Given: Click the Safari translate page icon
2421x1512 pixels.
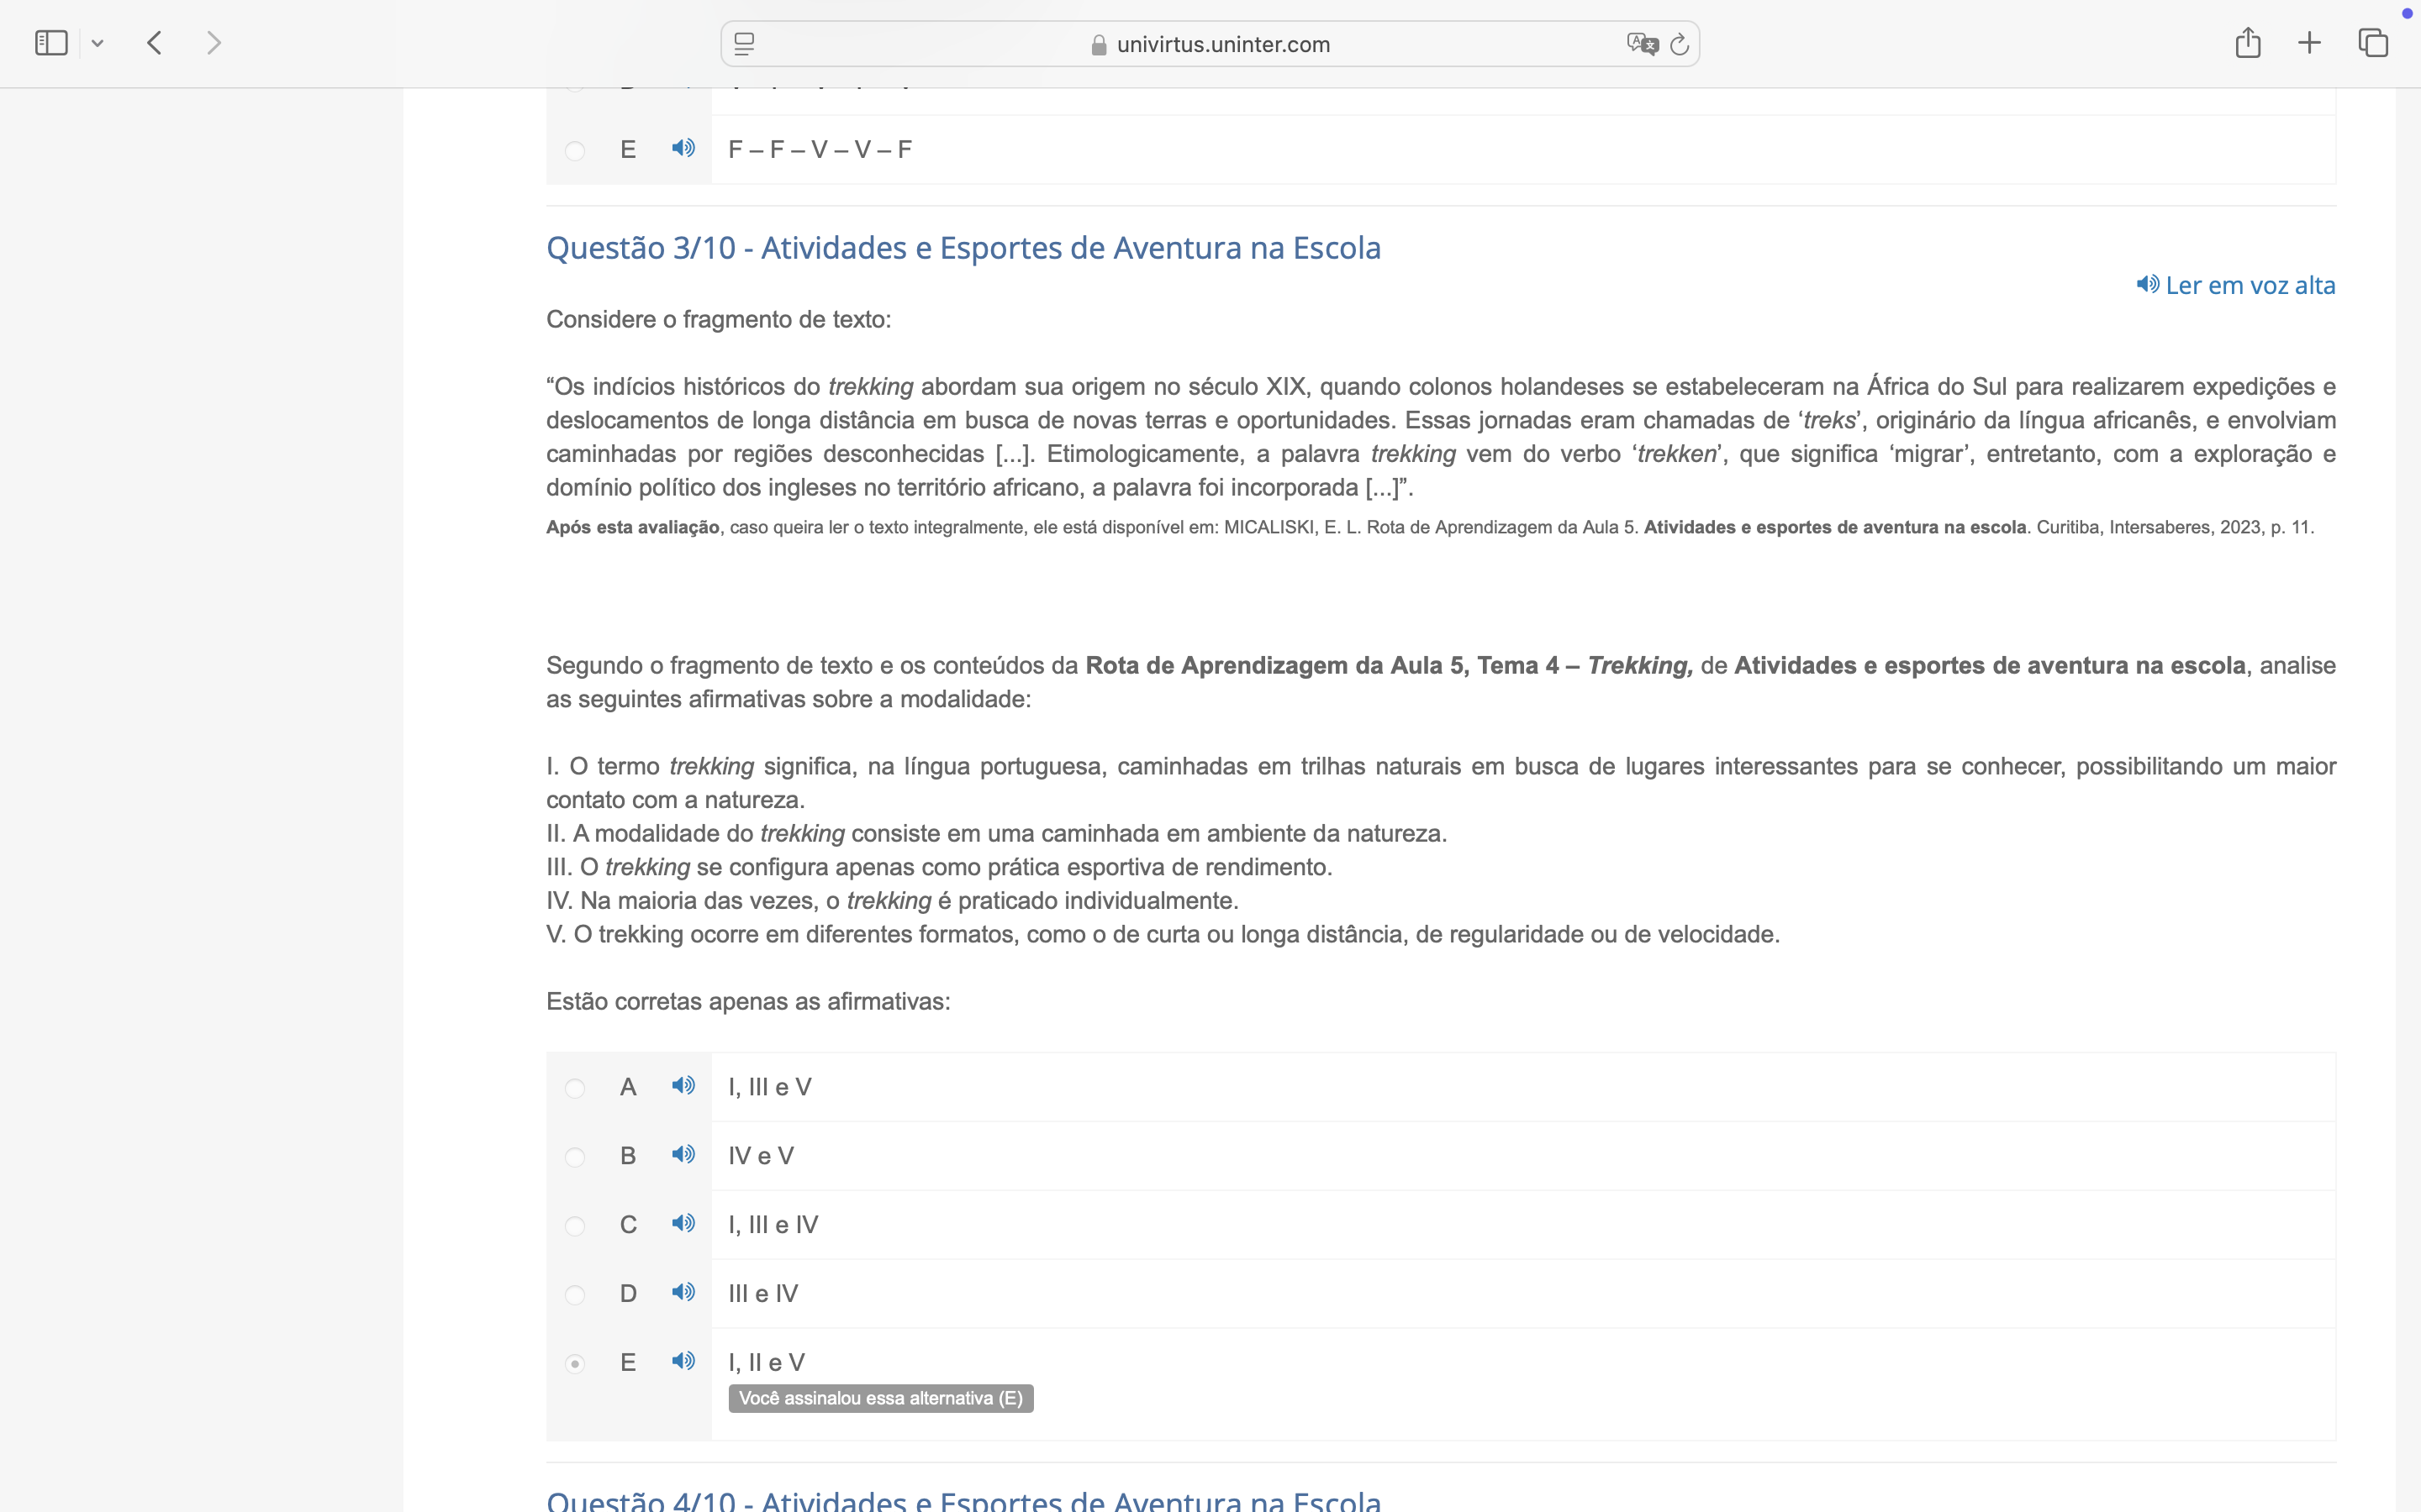Looking at the screenshot, I should point(1642,44).
